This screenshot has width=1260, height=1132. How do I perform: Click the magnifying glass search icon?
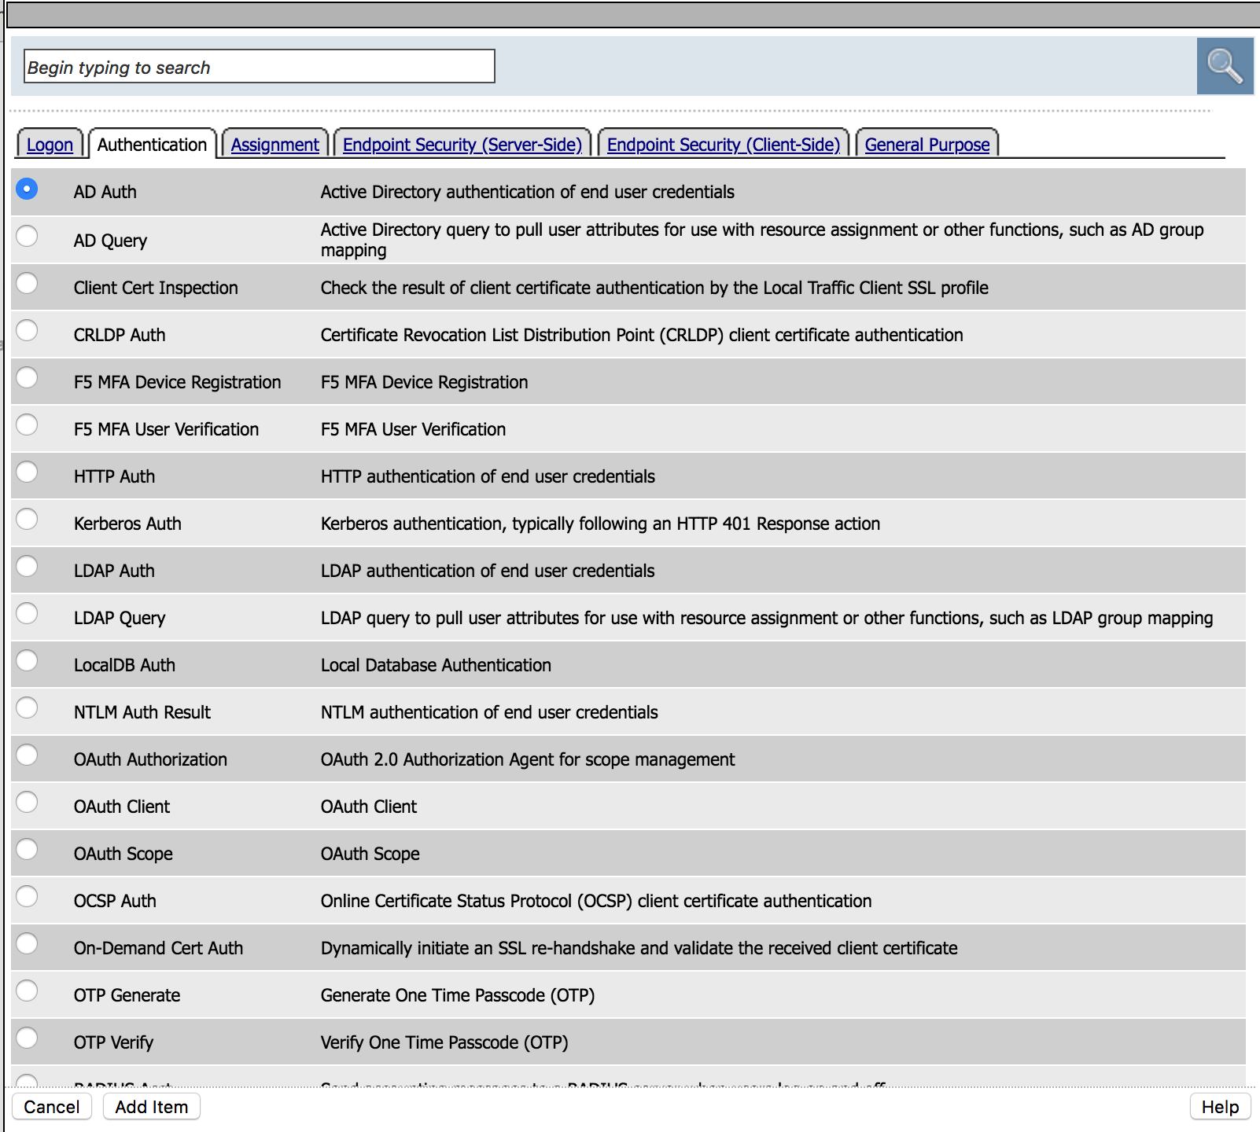1225,66
